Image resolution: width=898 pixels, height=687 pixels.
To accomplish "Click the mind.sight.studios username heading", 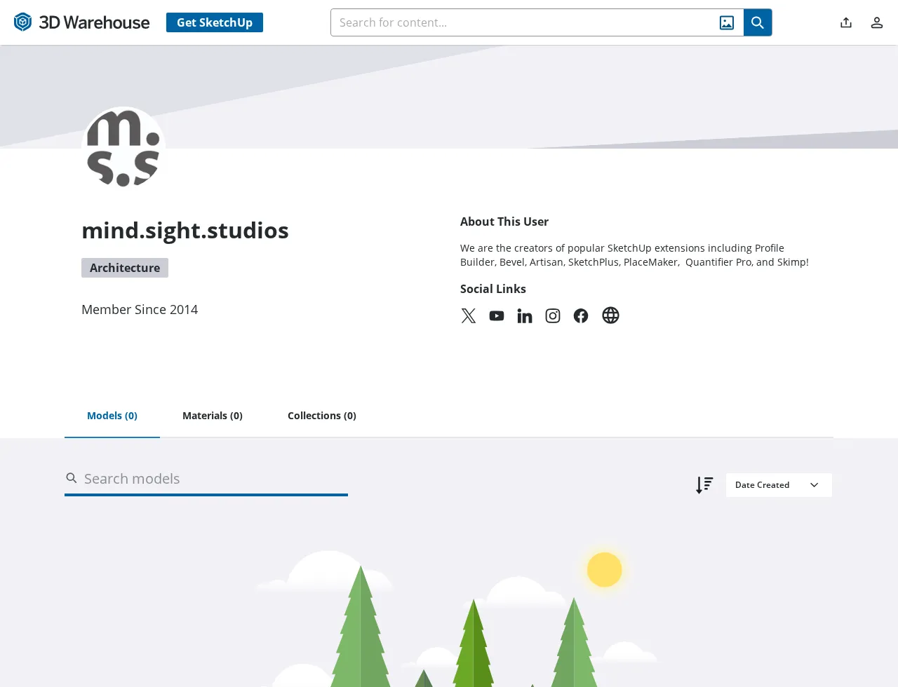I will click(x=185, y=230).
